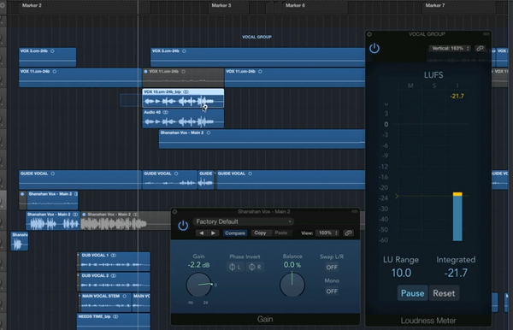Click the link icon in the Gain plugin header

348,233
